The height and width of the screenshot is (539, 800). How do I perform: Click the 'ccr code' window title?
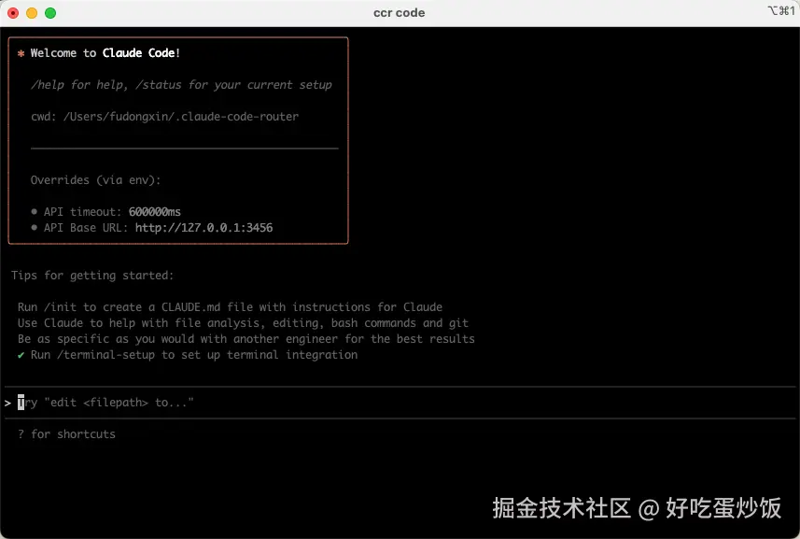tap(399, 13)
